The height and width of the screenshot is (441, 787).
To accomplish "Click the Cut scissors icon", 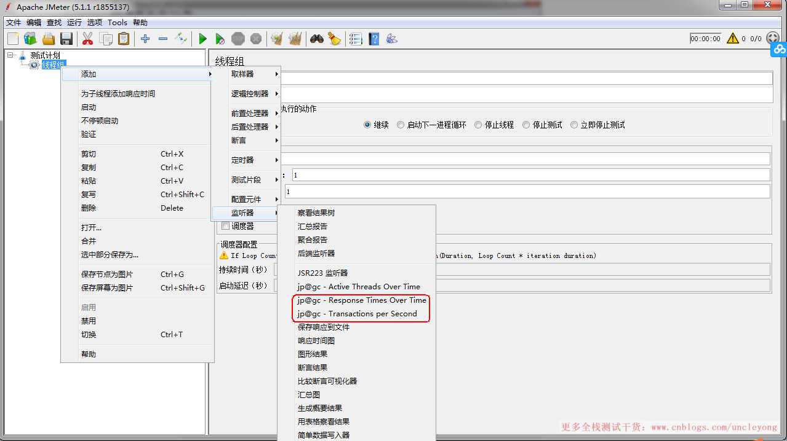I will (87, 39).
